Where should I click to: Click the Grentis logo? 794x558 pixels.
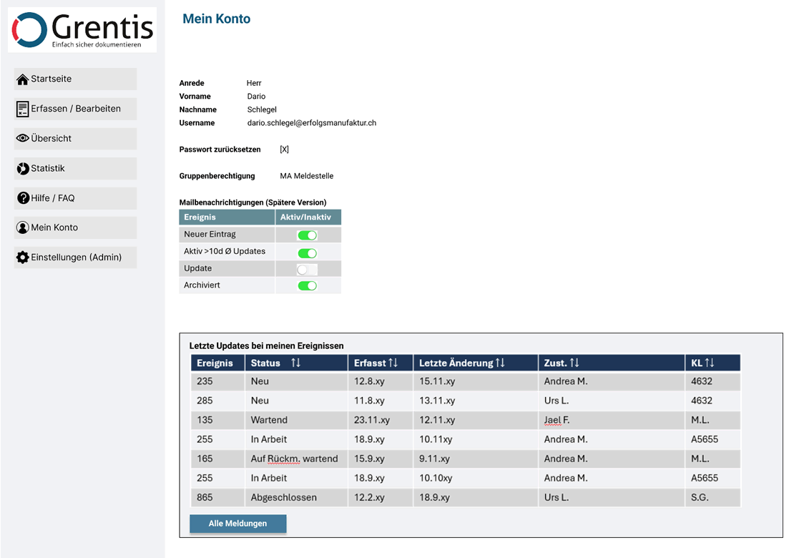(x=82, y=30)
